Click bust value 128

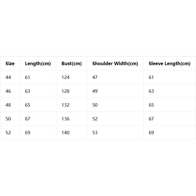pos(65,91)
